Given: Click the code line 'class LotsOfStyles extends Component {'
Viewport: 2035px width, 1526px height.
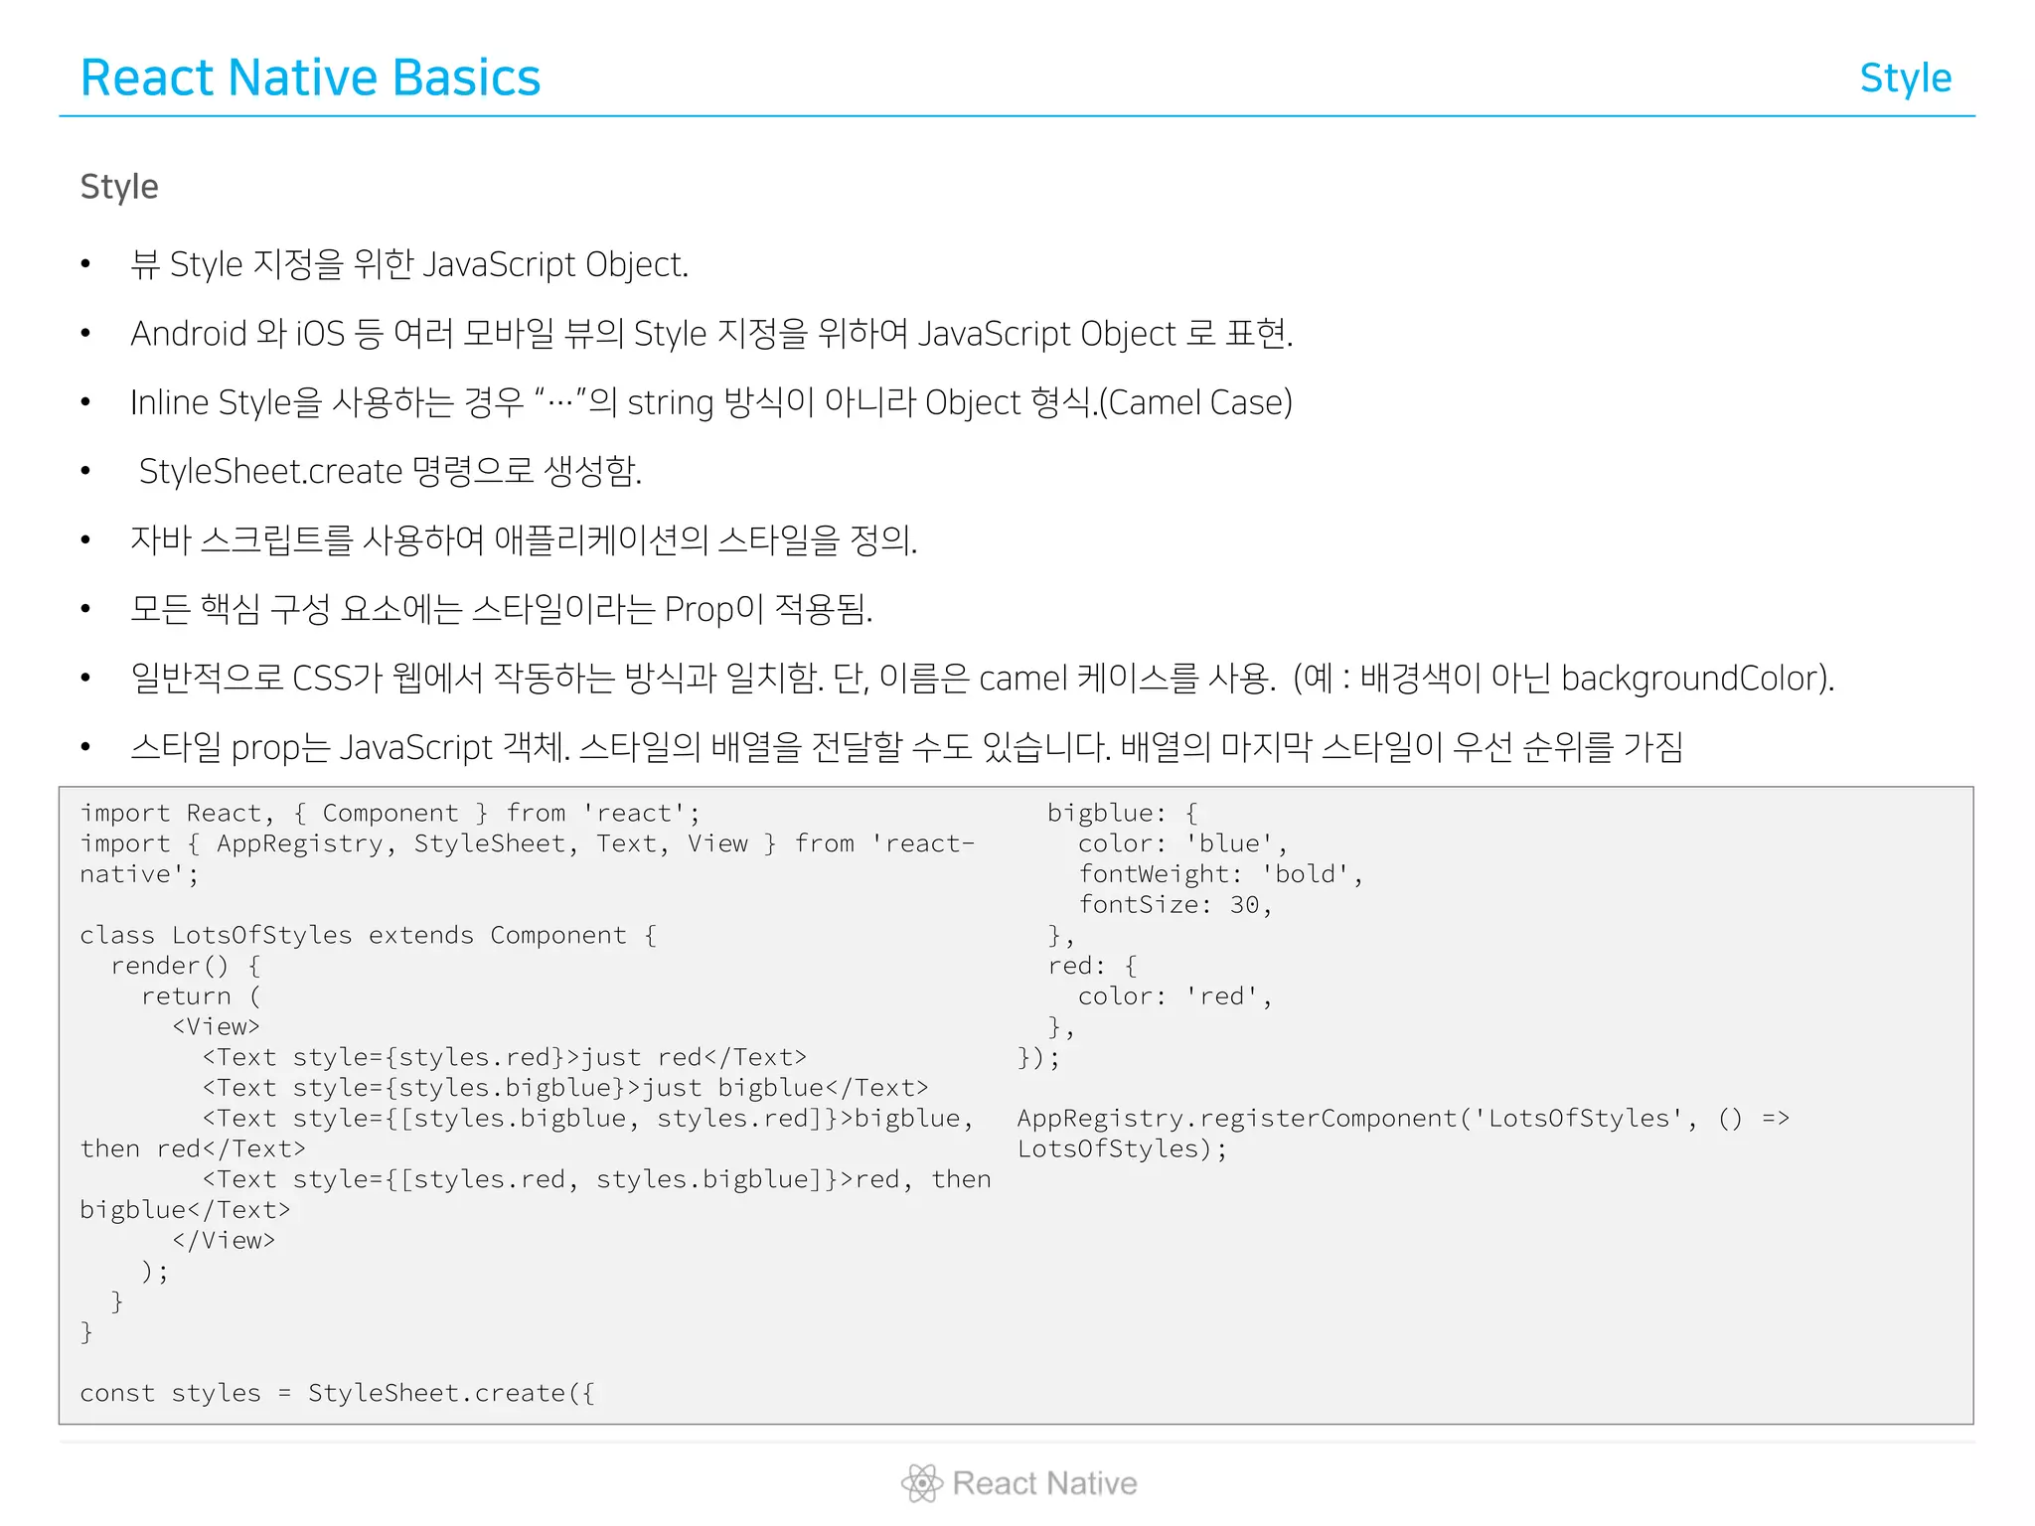Looking at the screenshot, I should tap(369, 936).
